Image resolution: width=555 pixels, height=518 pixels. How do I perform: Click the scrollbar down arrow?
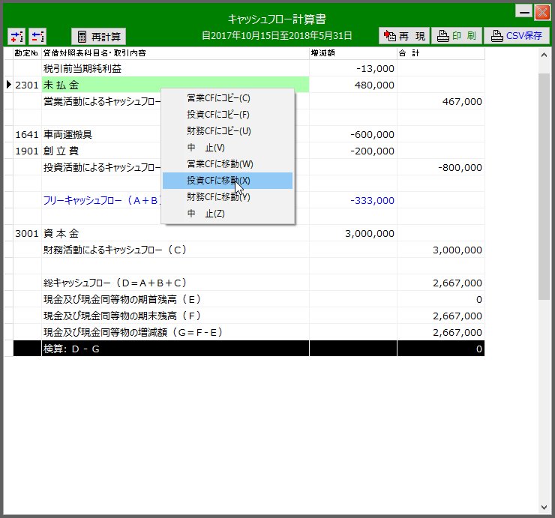[x=544, y=504]
